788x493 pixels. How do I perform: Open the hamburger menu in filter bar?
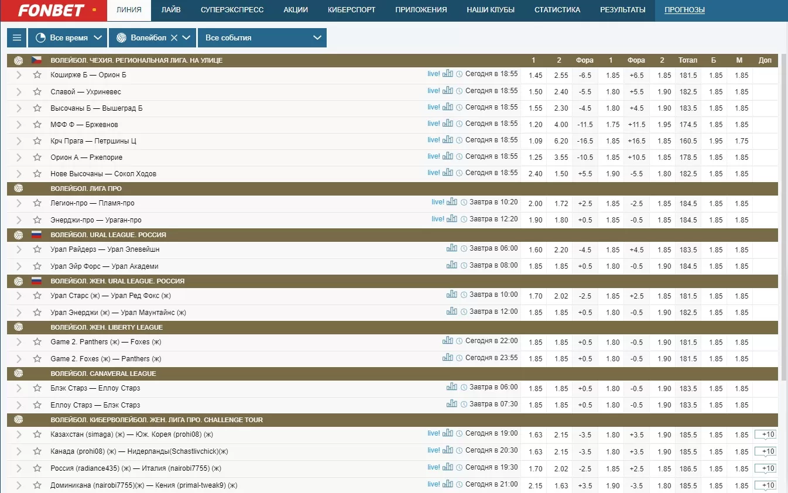(x=17, y=37)
